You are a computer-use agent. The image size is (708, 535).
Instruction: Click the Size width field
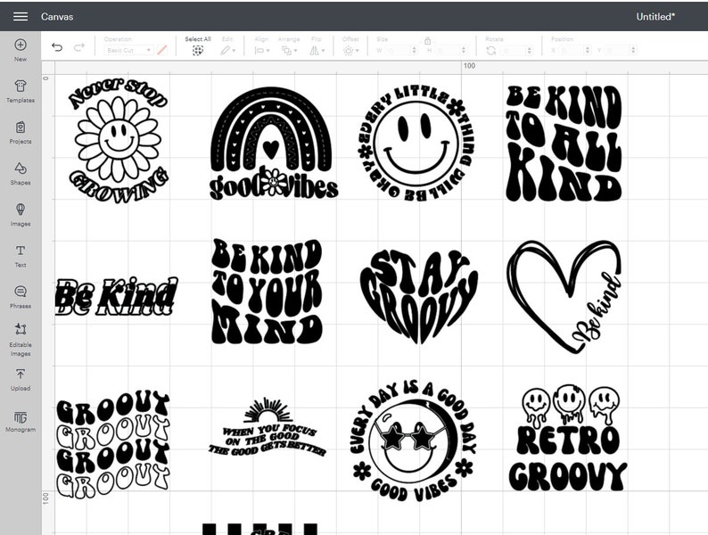[x=397, y=50]
